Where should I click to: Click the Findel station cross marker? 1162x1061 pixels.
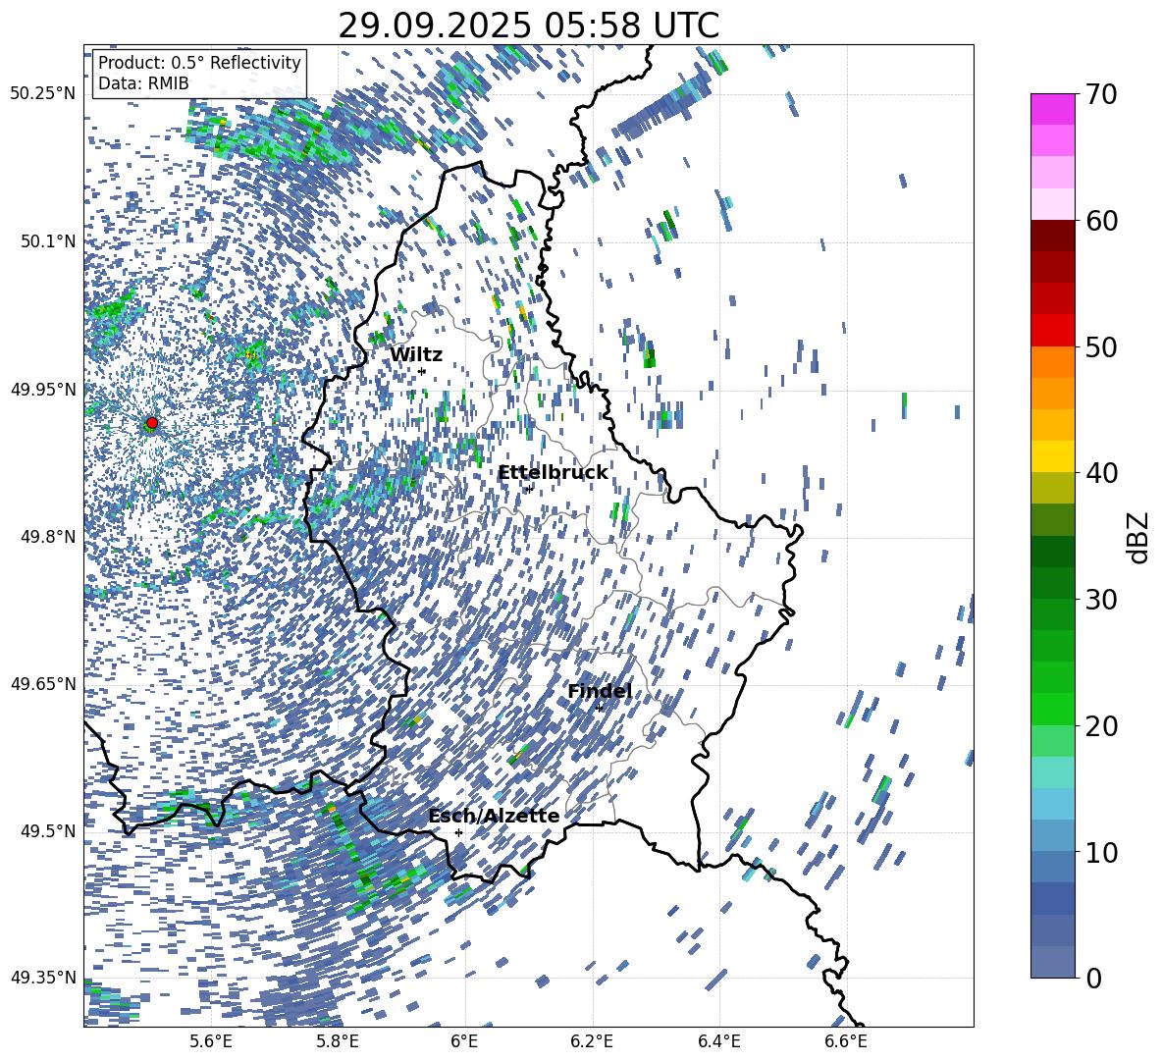(600, 708)
